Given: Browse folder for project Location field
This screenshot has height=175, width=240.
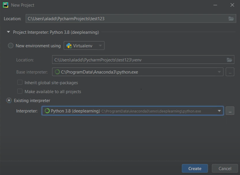Looking at the screenshot, I should click(x=231, y=19).
